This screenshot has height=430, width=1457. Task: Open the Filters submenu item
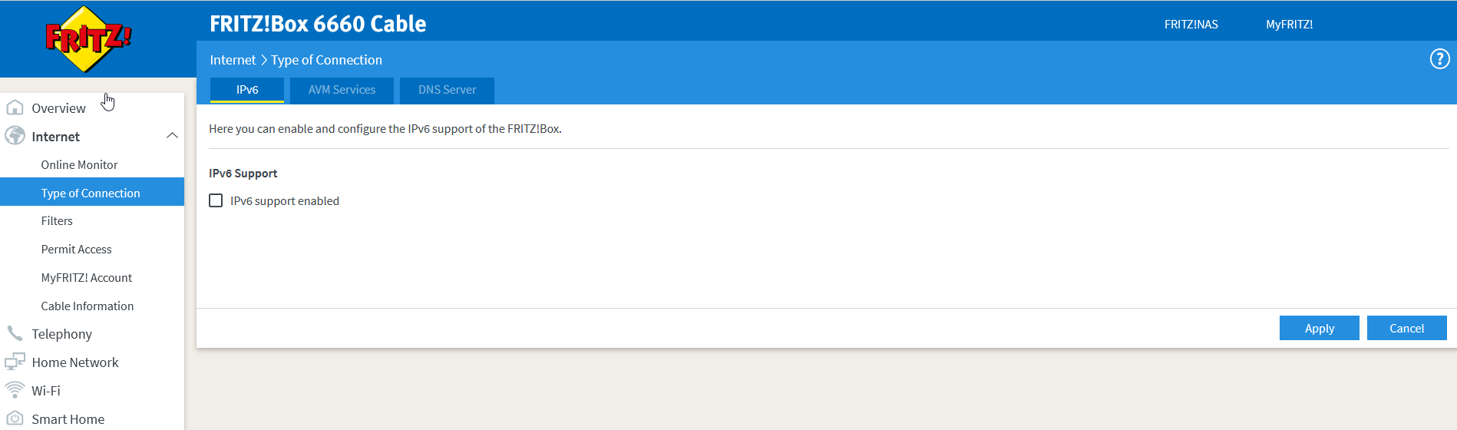coord(57,221)
